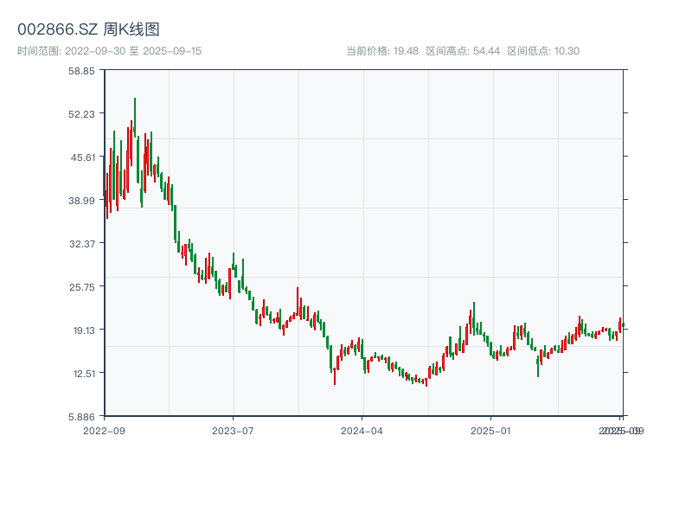Image resolution: width=692 pixels, height=519 pixels.
Task: Click the y-axis label 38.99
Action: (81, 201)
